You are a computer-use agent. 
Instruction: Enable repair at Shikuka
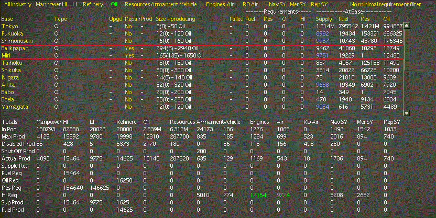tap(128, 70)
